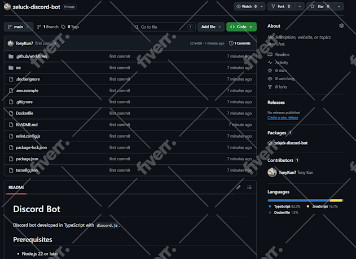
Task: Click the Activity pulse icon
Action: click(270, 63)
